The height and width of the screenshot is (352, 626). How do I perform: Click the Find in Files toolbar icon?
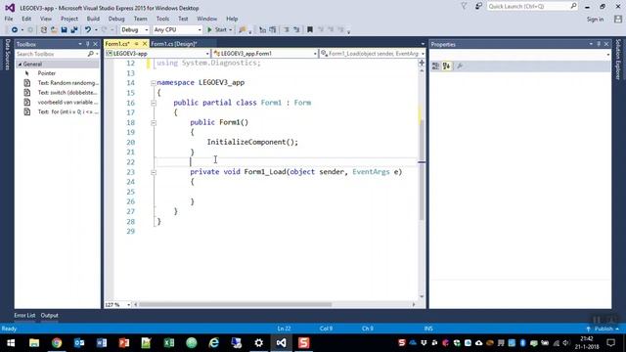click(243, 30)
